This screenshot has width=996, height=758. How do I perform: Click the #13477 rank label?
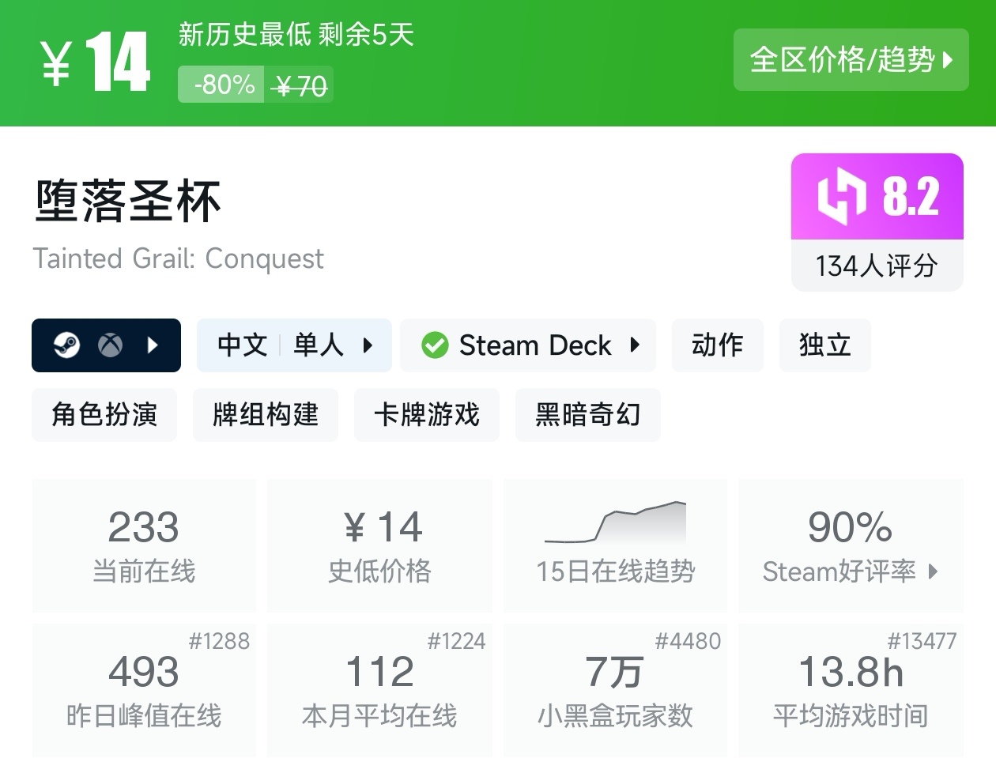(922, 641)
